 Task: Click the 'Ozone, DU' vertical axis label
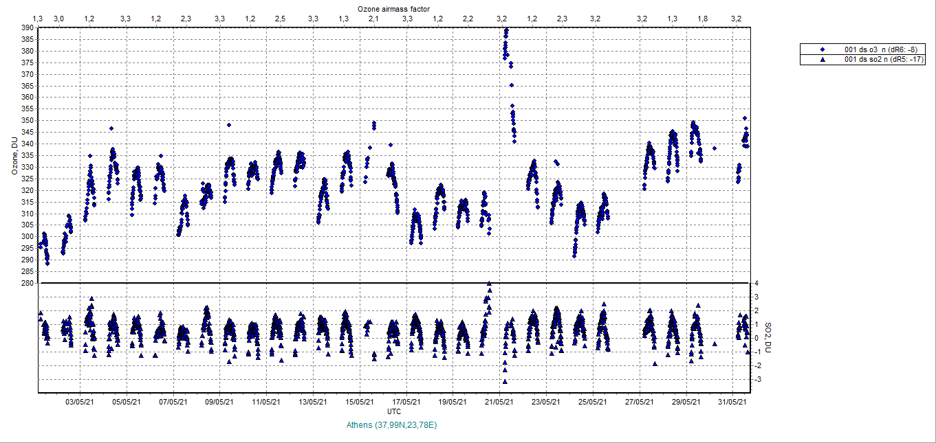[14, 155]
